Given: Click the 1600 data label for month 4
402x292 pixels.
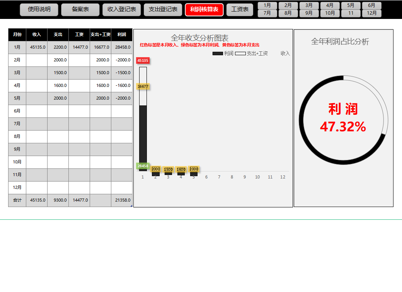Looking at the screenshot, I should tap(181, 169).
